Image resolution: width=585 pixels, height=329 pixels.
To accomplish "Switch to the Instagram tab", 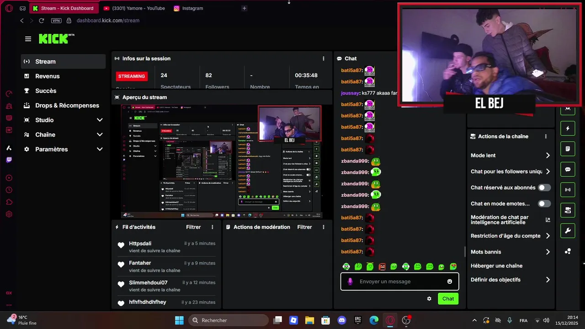I will (188, 8).
